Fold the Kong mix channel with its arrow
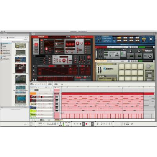Image resolution: width=157 pixels, height=157 pixels. point(96,61)
